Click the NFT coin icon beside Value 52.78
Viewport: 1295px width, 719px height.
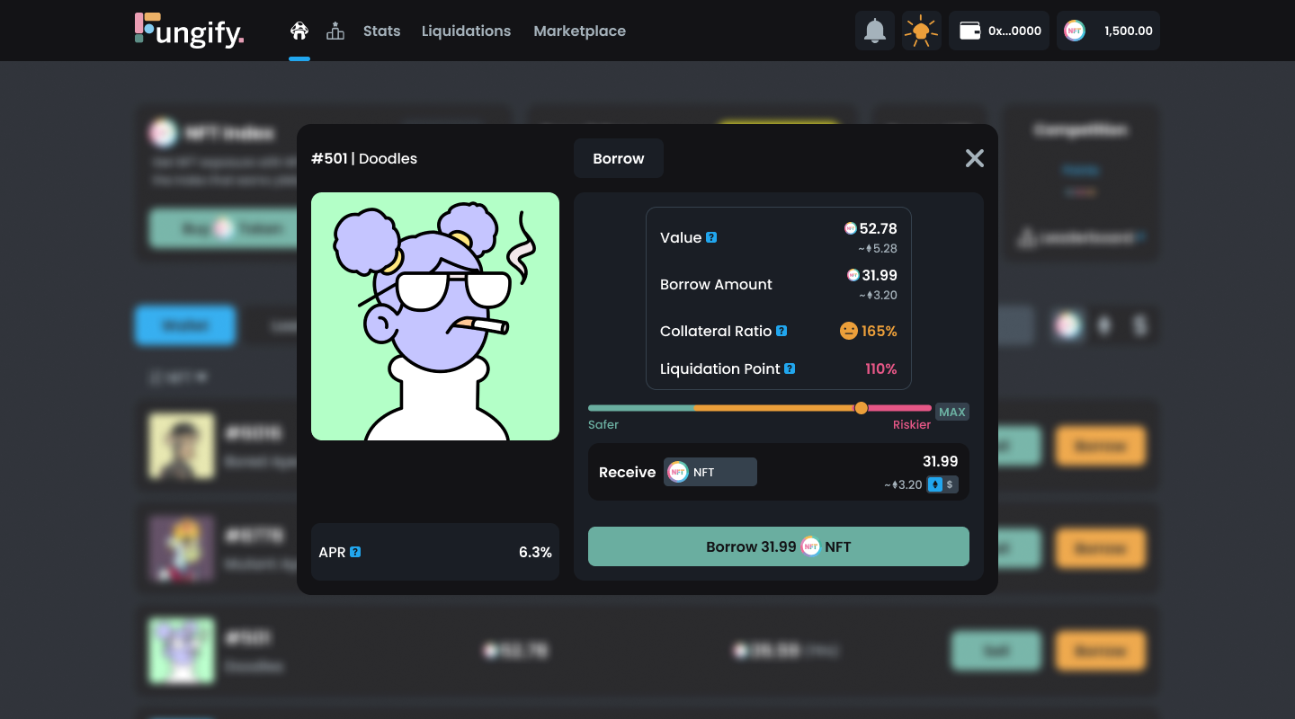click(851, 228)
